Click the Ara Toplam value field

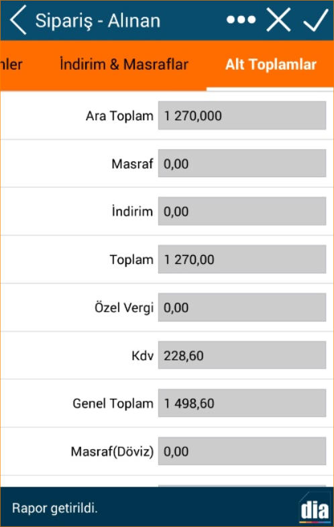[x=242, y=115]
